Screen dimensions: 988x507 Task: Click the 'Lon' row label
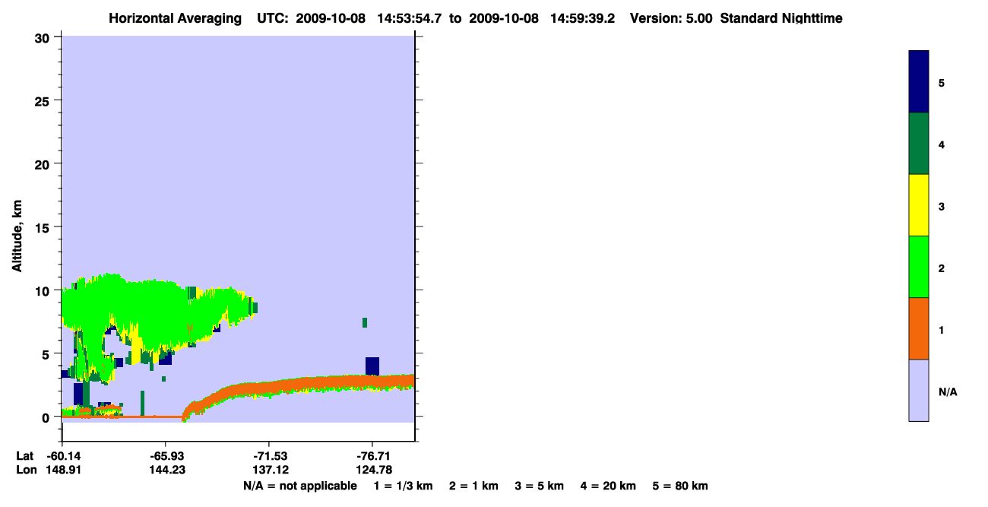point(26,470)
